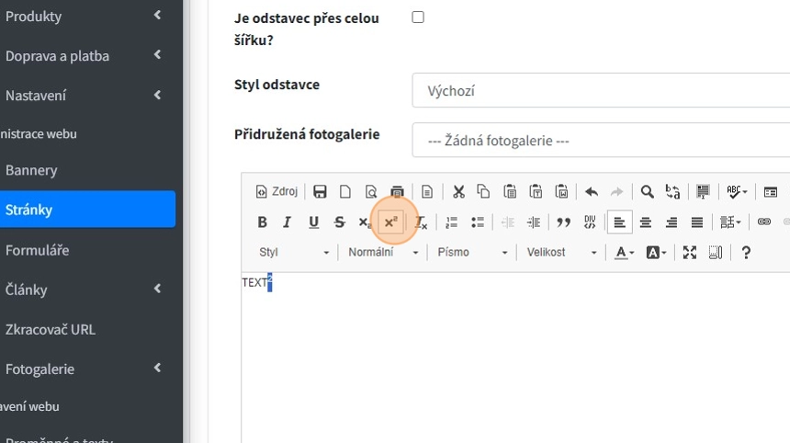Cut selected text with scissors icon
This screenshot has height=443, width=790.
pos(458,192)
